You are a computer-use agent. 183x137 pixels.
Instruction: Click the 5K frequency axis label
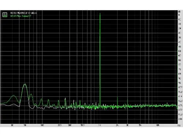[140, 125]
